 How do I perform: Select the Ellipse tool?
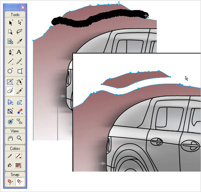point(10,71)
